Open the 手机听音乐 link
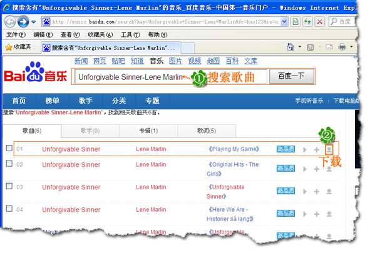 309,101
